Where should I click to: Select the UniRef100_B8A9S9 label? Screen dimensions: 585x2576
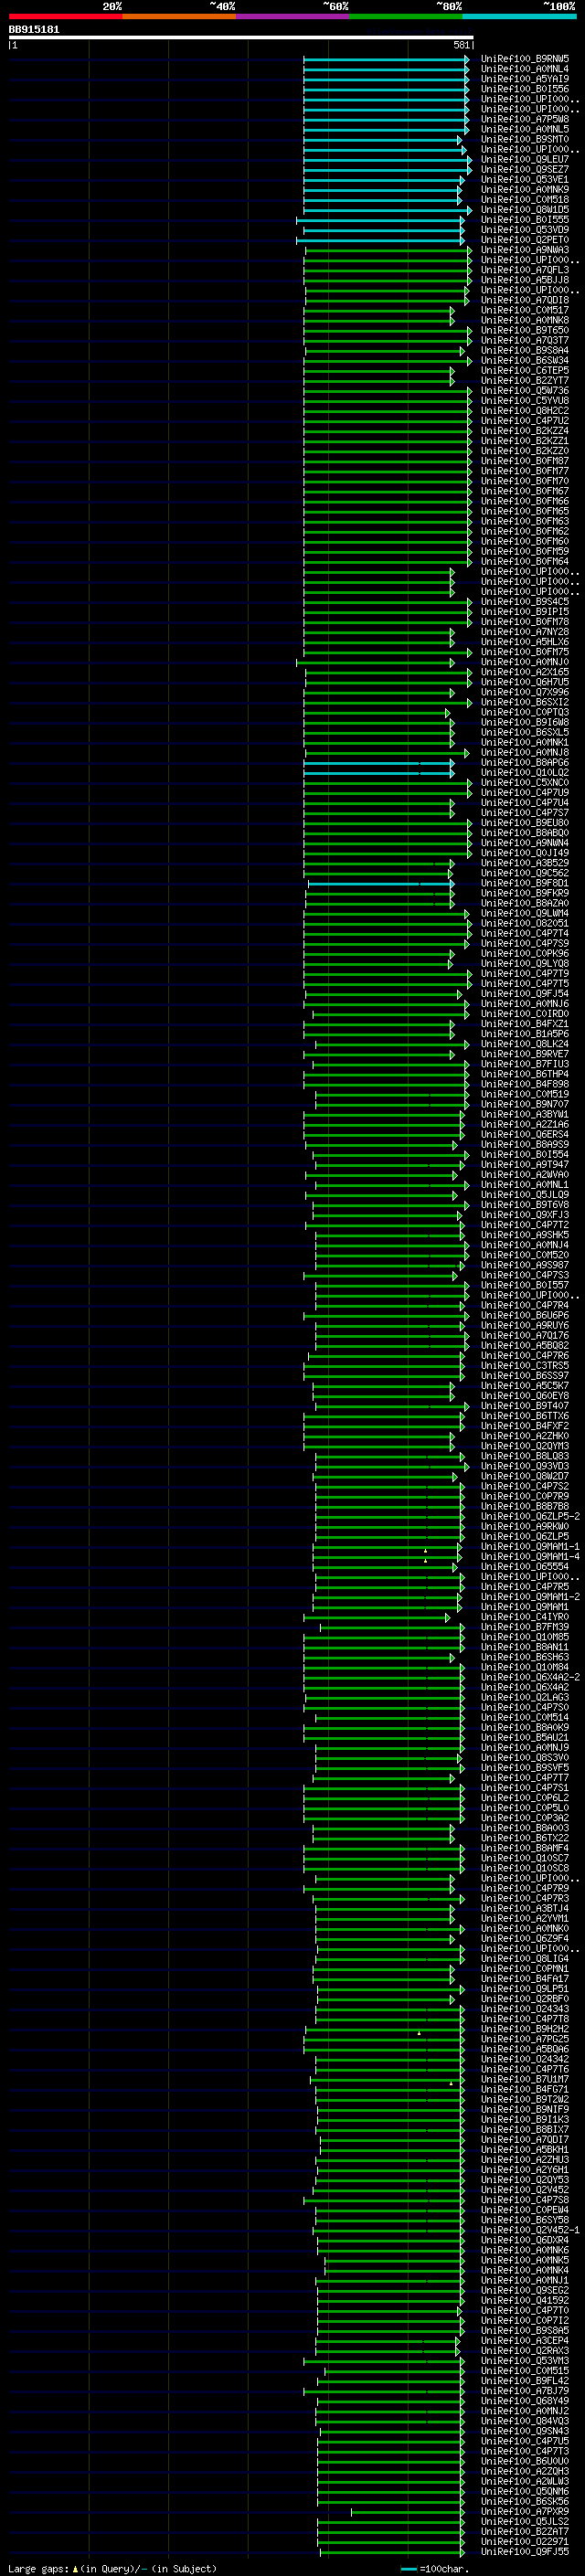click(x=525, y=1145)
